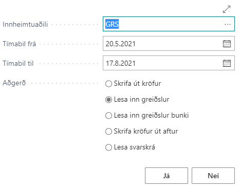Confirm the dialog with the Já button
Screen dimensions: 240x189
[167, 176]
